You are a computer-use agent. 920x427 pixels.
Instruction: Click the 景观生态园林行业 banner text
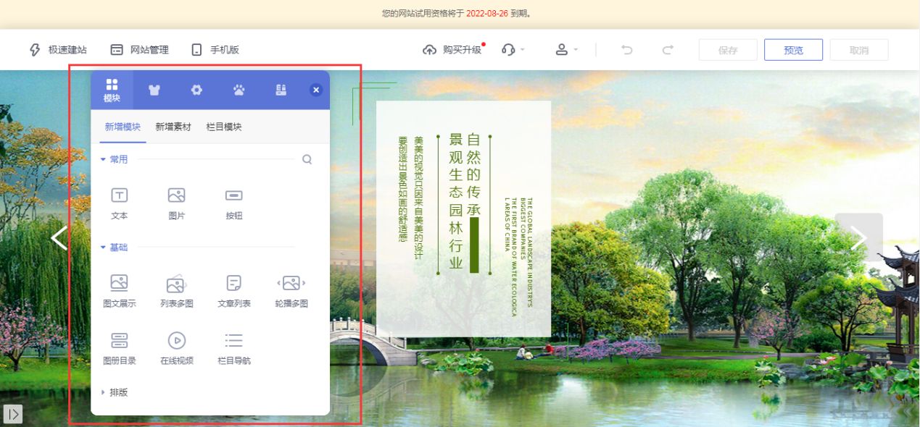456,201
